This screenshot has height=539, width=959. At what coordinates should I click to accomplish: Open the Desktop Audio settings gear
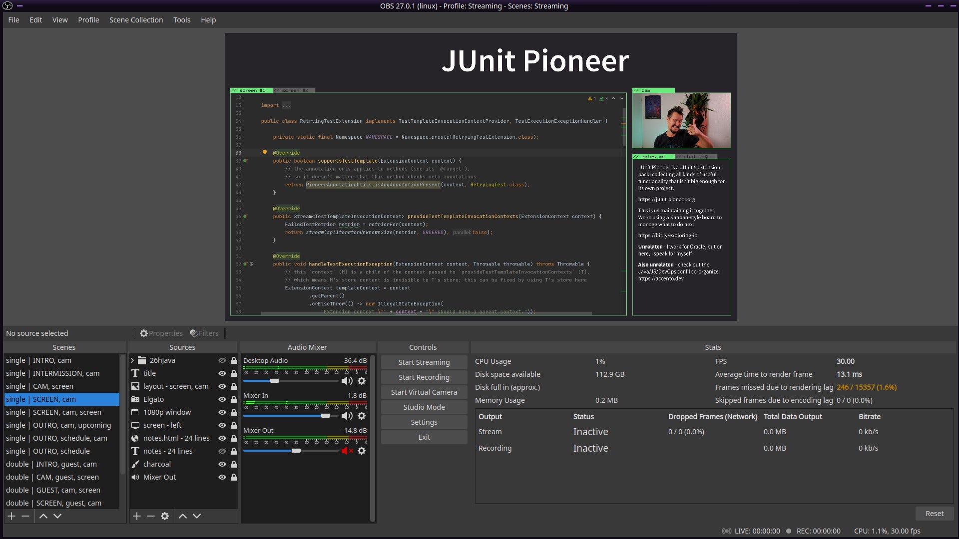pyautogui.click(x=362, y=381)
